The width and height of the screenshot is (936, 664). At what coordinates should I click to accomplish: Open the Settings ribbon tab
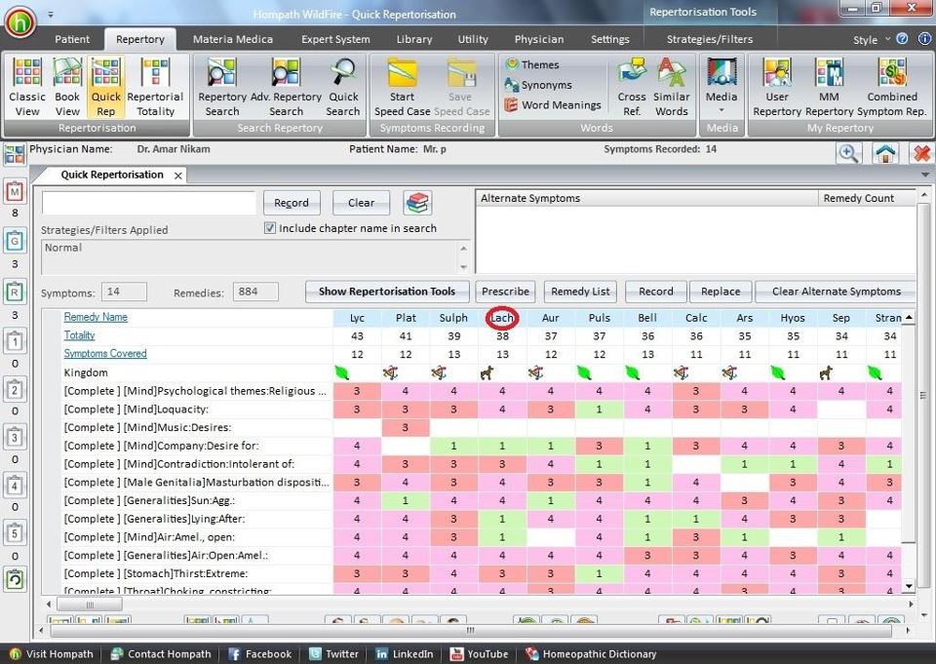610,39
